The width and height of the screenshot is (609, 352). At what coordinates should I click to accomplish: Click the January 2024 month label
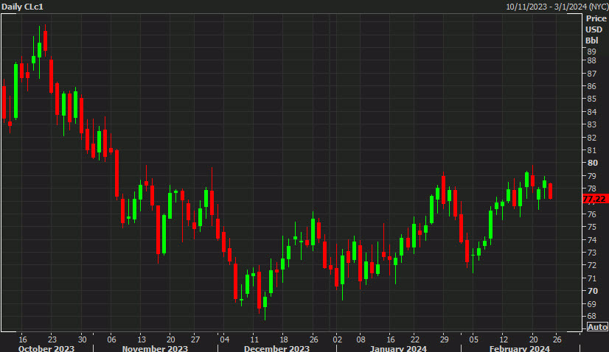tap(398, 348)
